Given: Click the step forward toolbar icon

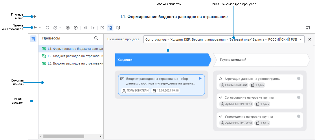Looking at the screenshot, I should [93, 28].
